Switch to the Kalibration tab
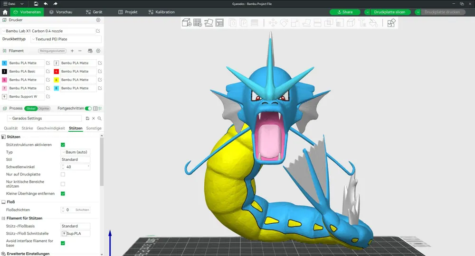Image resolution: width=475 pixels, height=256 pixels. pyautogui.click(x=161, y=12)
